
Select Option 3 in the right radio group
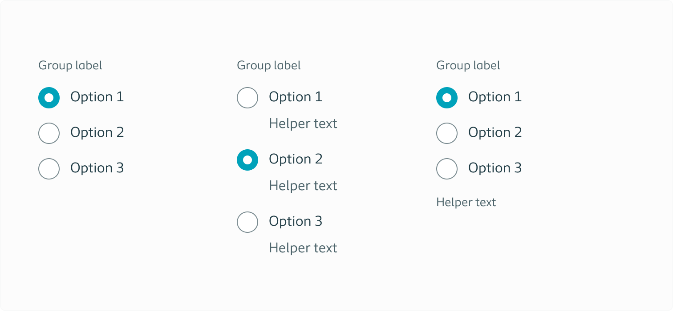[447, 169]
